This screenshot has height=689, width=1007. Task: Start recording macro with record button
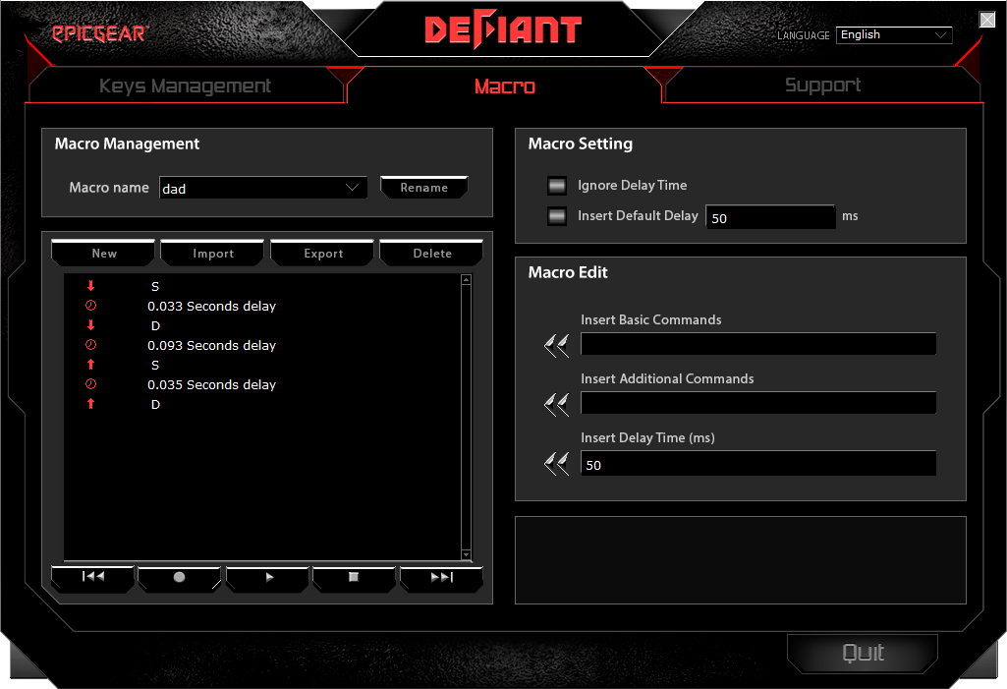click(179, 578)
